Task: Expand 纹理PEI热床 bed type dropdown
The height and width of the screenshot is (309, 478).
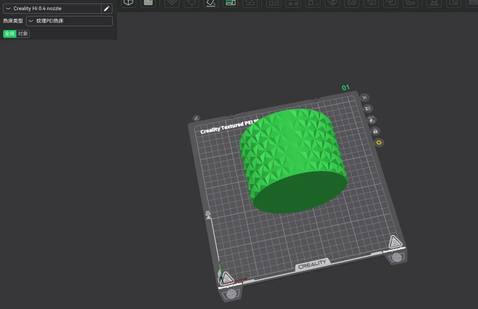Action: pos(69,21)
